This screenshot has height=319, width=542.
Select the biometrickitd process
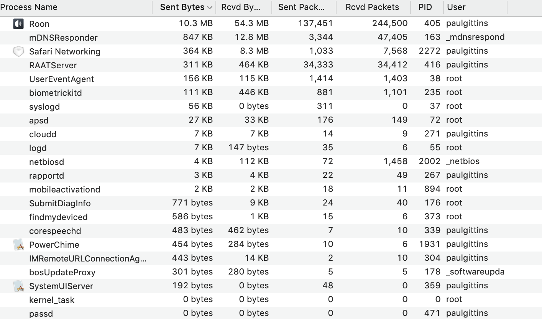tap(55, 93)
